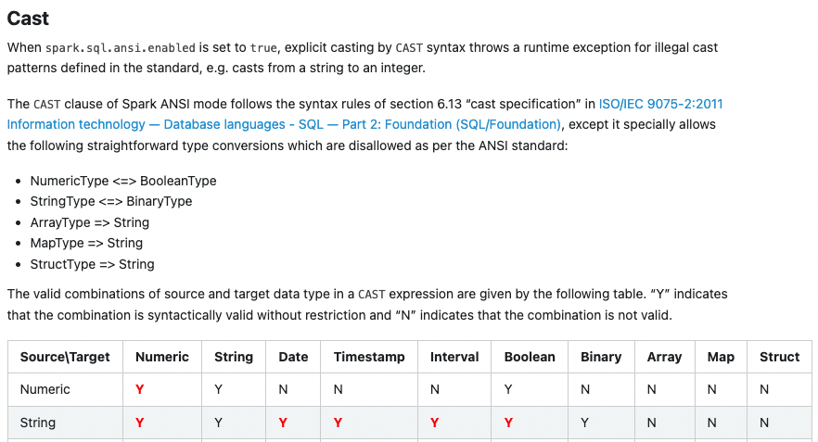
Task: Click the "Cast" section heading
Action: 28,18
